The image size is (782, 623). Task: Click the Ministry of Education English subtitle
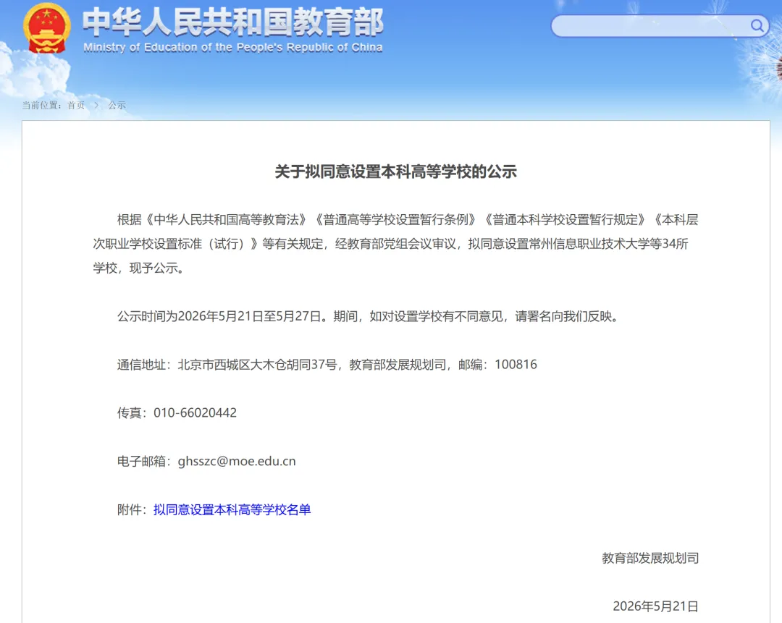[x=233, y=47]
